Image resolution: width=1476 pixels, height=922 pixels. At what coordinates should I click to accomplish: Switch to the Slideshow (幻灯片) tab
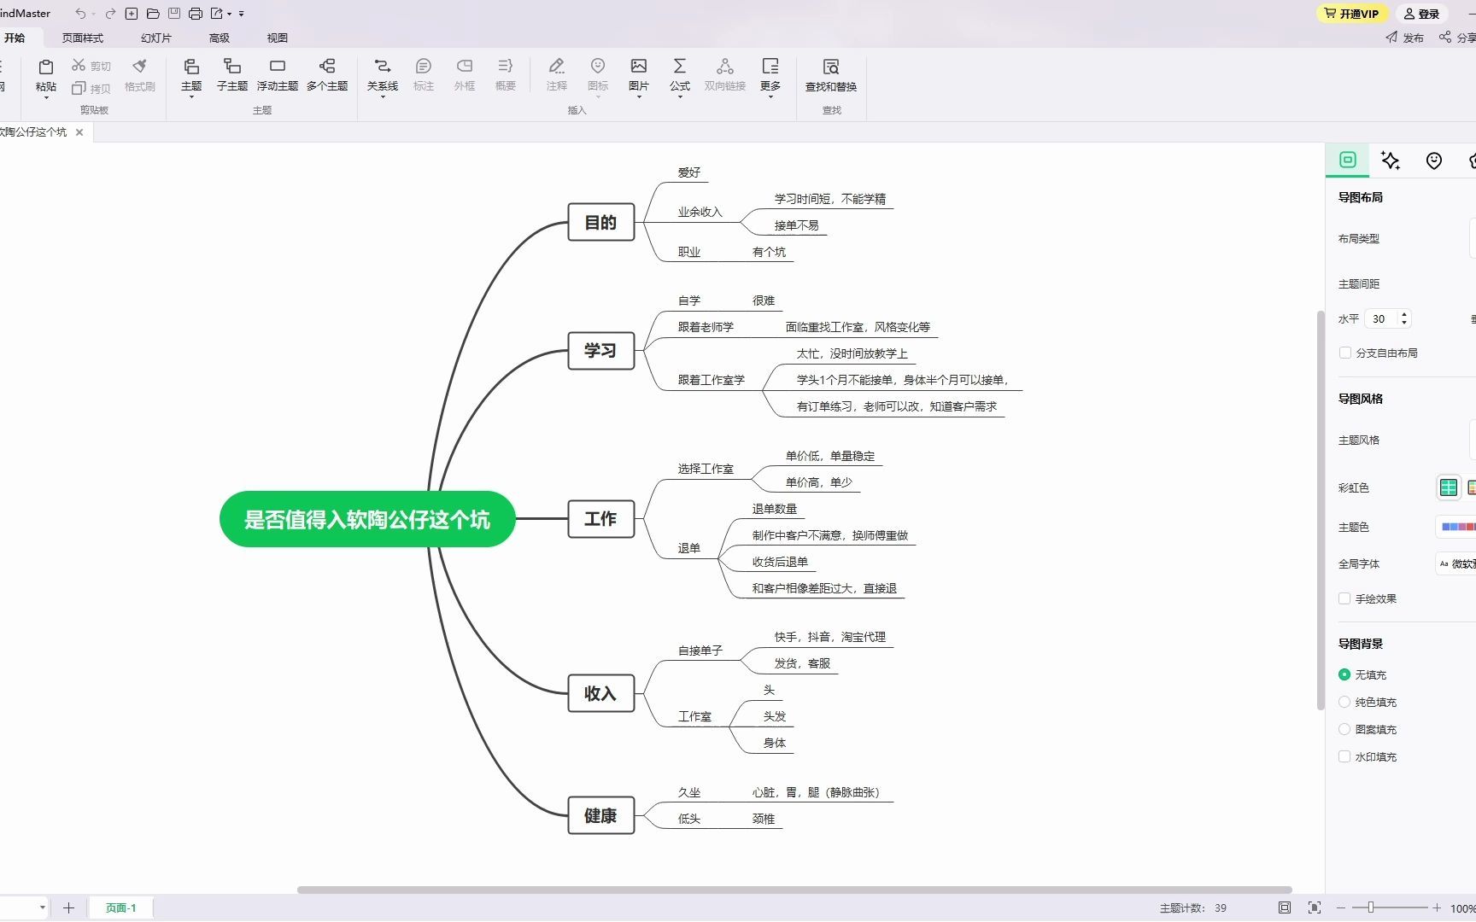156,38
